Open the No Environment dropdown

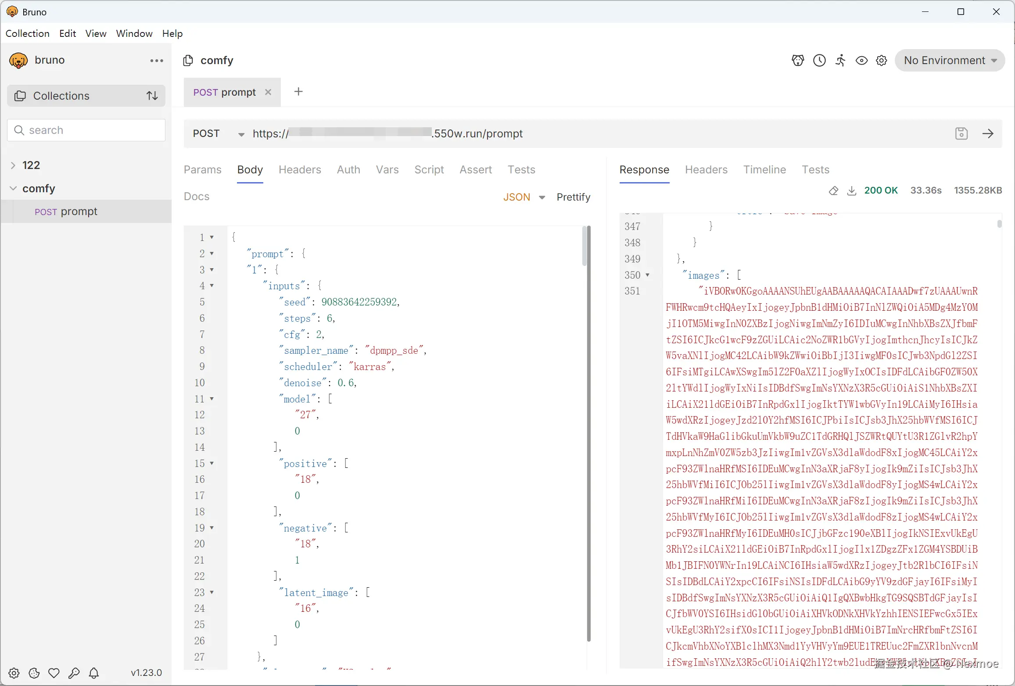click(x=950, y=61)
